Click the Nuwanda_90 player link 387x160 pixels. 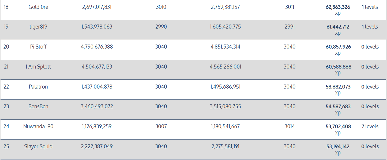click(38, 126)
